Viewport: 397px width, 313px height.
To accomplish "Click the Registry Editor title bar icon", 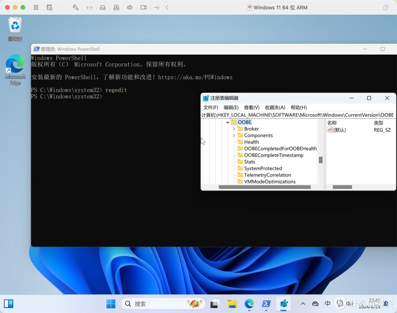I will pyautogui.click(x=206, y=98).
